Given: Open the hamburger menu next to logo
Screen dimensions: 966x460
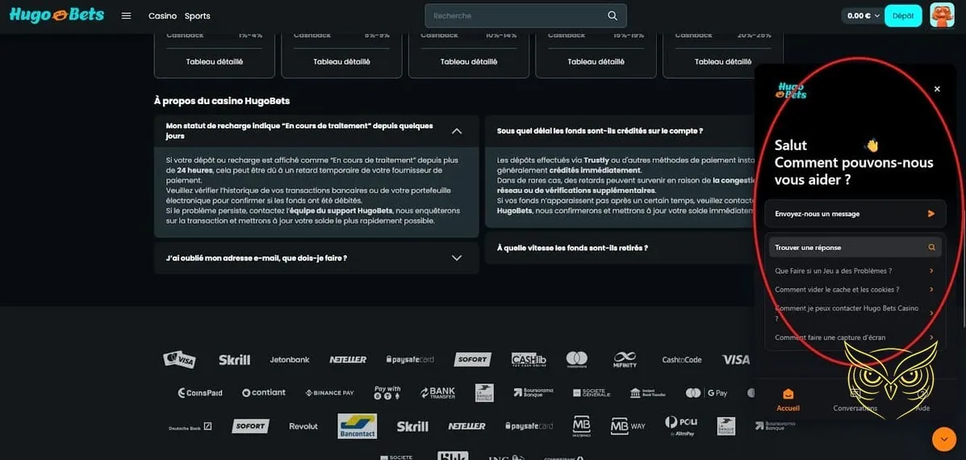Looking at the screenshot, I should [126, 15].
